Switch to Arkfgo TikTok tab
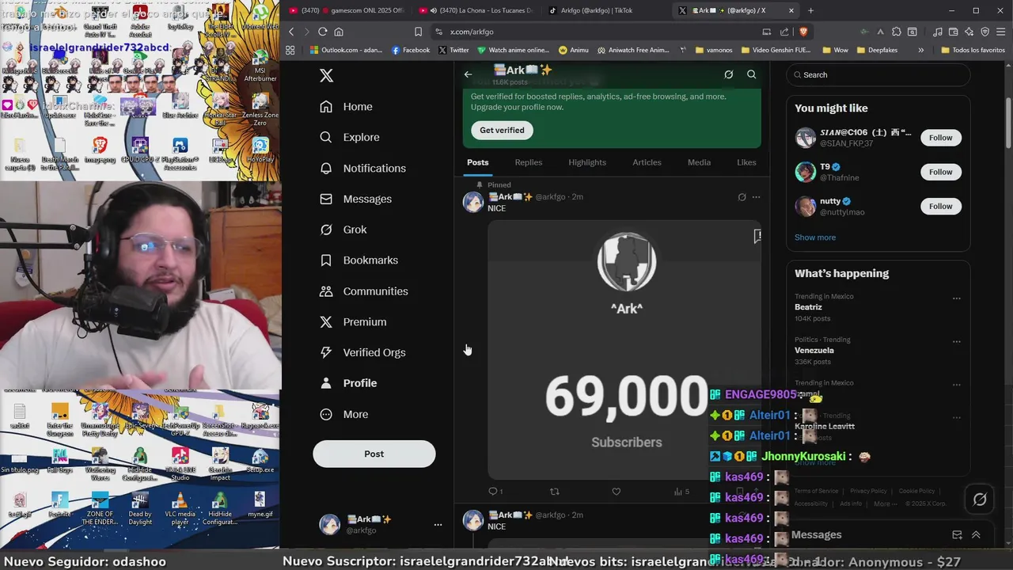 (597, 10)
